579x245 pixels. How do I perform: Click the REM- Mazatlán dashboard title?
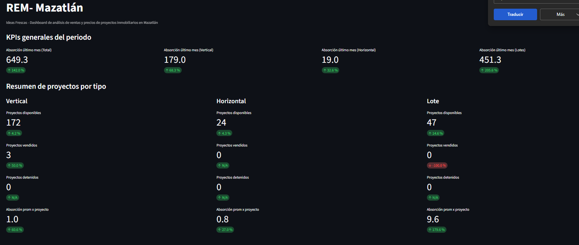[x=45, y=8]
